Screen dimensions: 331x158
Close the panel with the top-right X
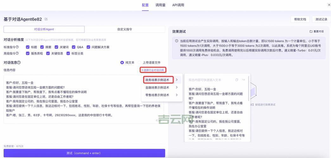[329, 5]
